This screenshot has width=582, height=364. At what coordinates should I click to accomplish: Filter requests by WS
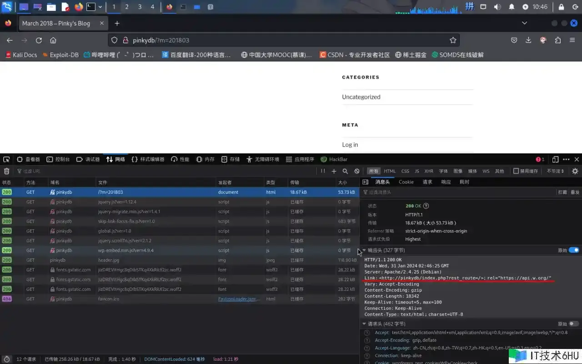coord(486,171)
